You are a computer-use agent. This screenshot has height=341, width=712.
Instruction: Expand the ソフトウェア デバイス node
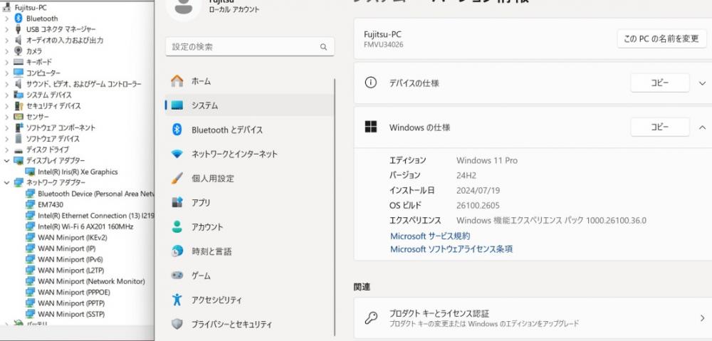6,139
